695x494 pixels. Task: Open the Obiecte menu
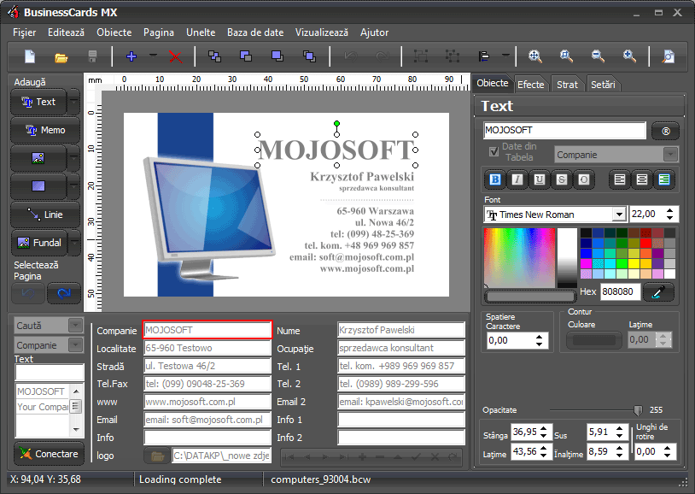pos(114,32)
